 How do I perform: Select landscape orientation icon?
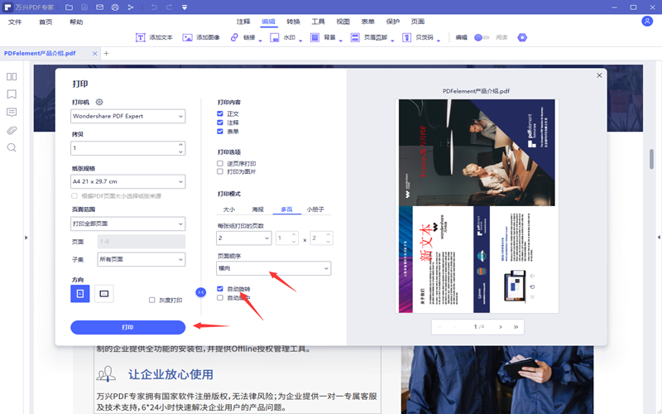[x=104, y=293]
